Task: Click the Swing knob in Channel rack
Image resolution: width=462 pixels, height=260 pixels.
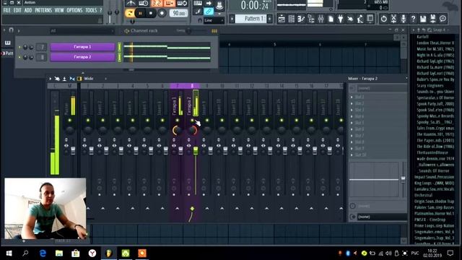Action: tap(189, 30)
